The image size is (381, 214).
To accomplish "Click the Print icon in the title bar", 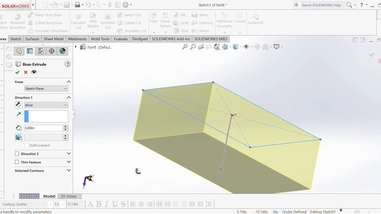I will (x=77, y=5).
